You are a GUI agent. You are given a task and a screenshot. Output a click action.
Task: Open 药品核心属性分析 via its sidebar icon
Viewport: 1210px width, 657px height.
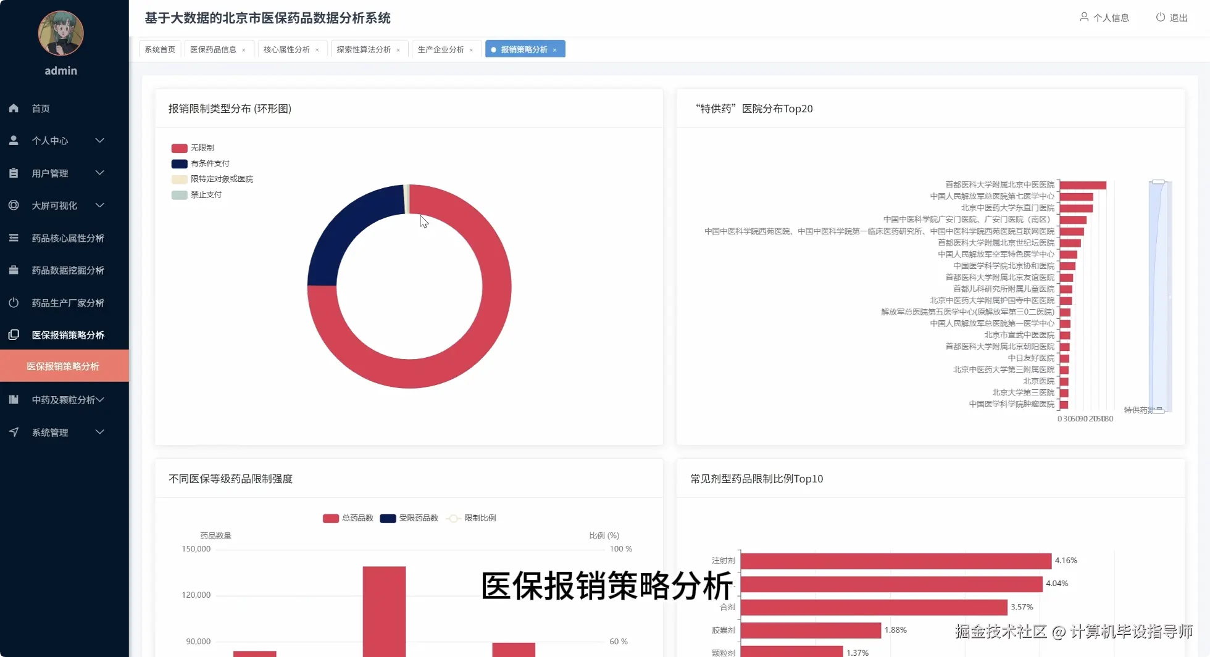(14, 238)
